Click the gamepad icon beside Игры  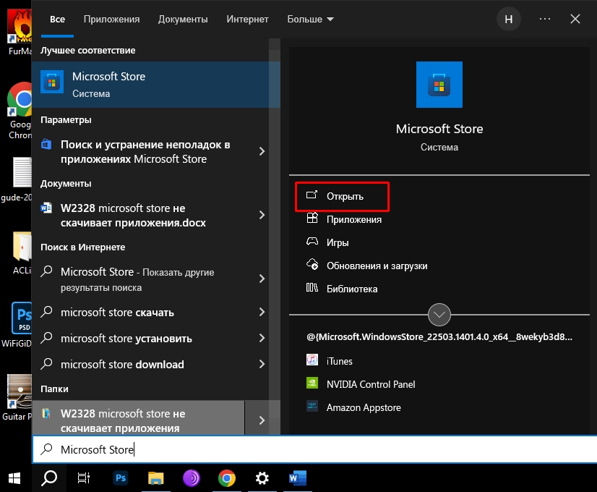click(x=312, y=242)
